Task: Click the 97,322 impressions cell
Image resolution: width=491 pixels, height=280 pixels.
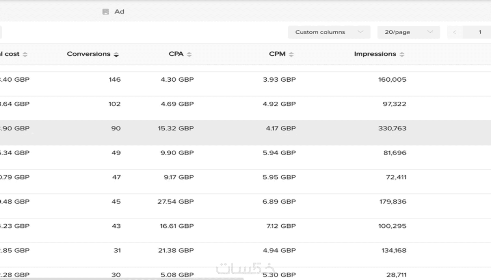Action: (x=394, y=104)
